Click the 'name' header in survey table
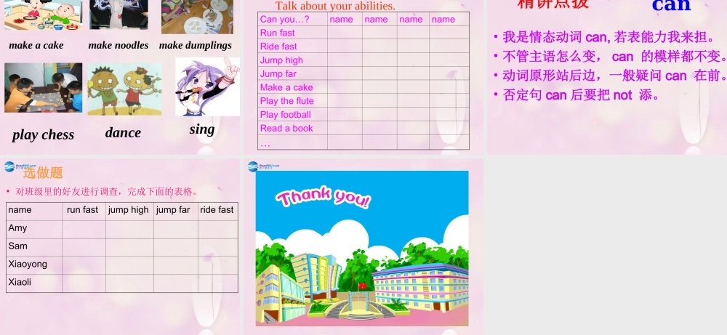Image resolution: width=727 pixels, height=335 pixels. click(20, 210)
